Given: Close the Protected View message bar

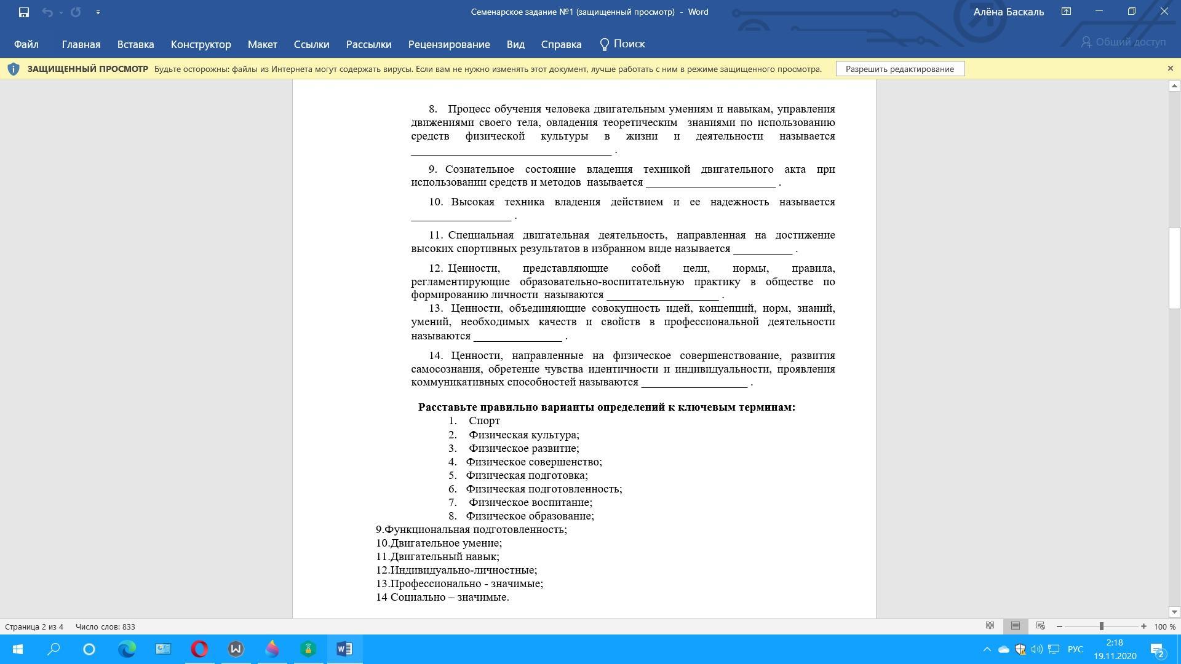Looking at the screenshot, I should click(1170, 68).
